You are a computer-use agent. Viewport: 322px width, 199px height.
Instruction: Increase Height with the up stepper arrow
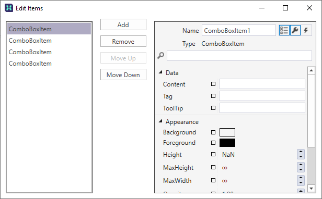point(301,152)
